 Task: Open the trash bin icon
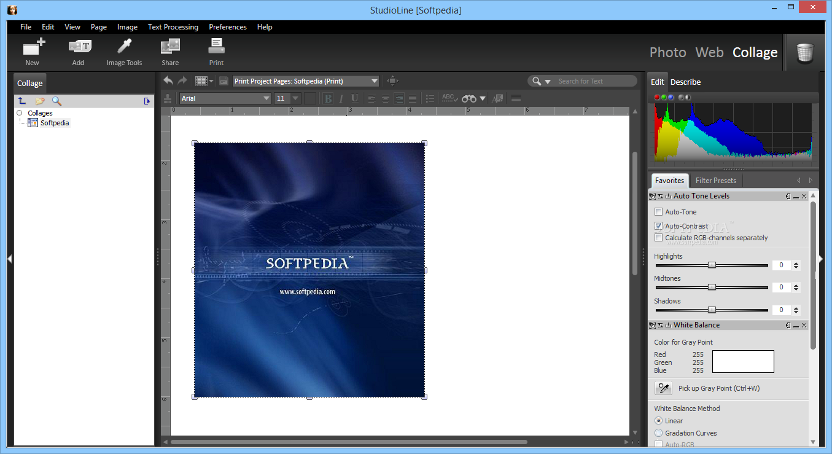[x=805, y=52]
